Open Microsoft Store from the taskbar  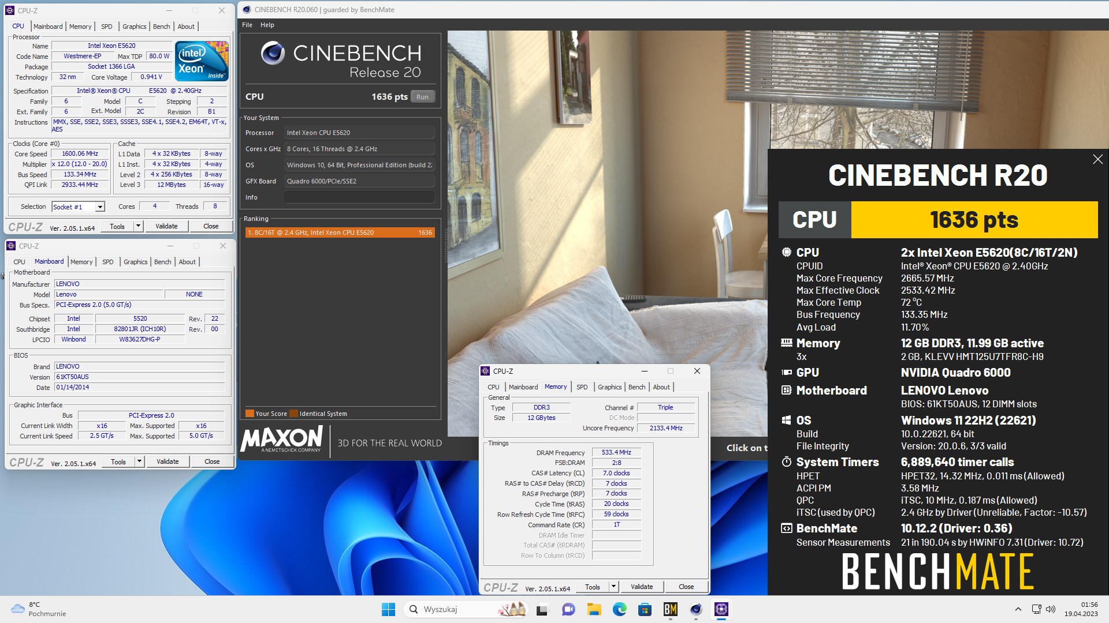coord(645,609)
